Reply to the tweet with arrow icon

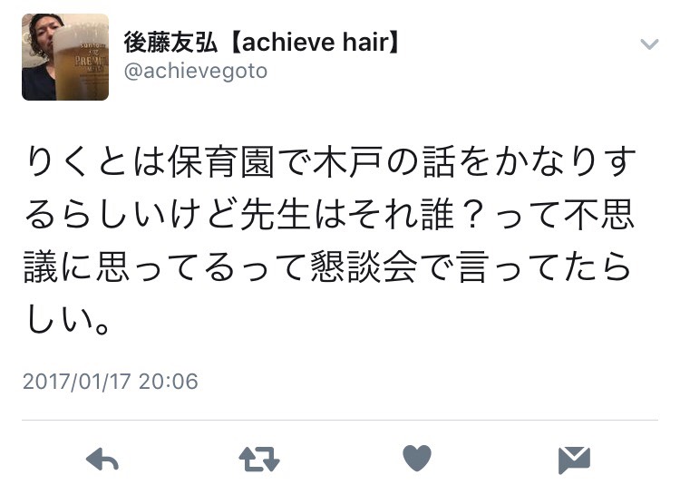click(102, 460)
